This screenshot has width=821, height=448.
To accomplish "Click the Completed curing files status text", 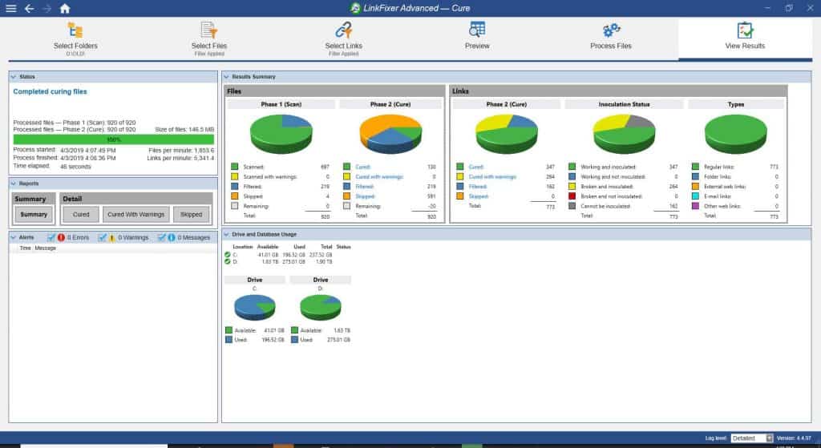I will pos(50,91).
